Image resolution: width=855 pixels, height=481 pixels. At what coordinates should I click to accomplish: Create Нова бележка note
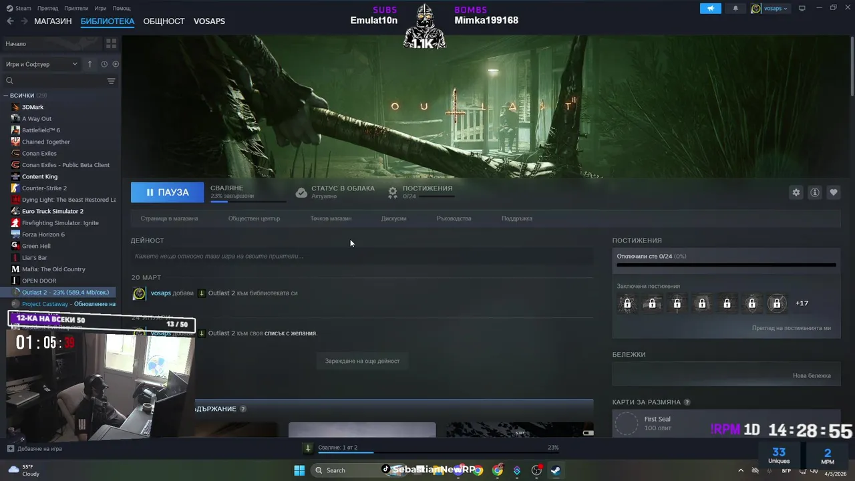[812, 375]
